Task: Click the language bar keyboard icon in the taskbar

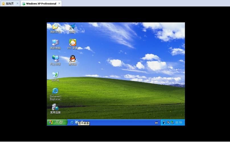Action: pyautogui.click(x=157, y=123)
